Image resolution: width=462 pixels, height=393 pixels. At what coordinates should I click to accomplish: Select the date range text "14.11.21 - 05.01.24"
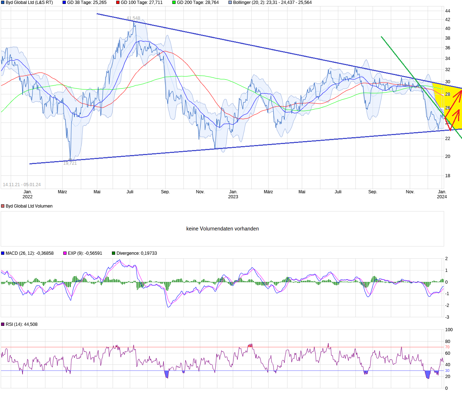coord(22,185)
